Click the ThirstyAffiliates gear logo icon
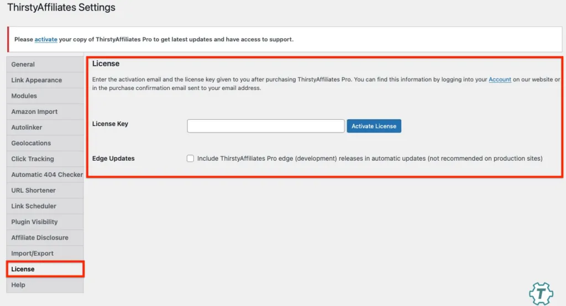 (541, 293)
